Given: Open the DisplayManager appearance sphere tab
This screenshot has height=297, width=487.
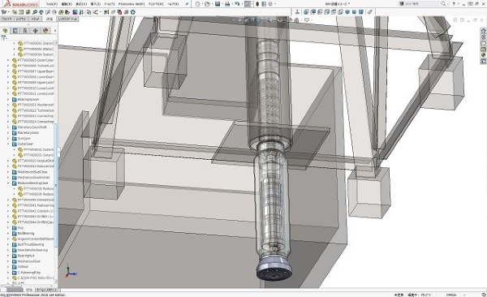Looking at the screenshot, I should pos(45,31).
